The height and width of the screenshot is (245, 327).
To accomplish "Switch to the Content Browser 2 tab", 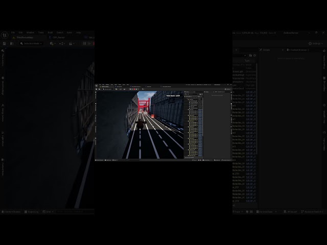I will pos(298,50).
